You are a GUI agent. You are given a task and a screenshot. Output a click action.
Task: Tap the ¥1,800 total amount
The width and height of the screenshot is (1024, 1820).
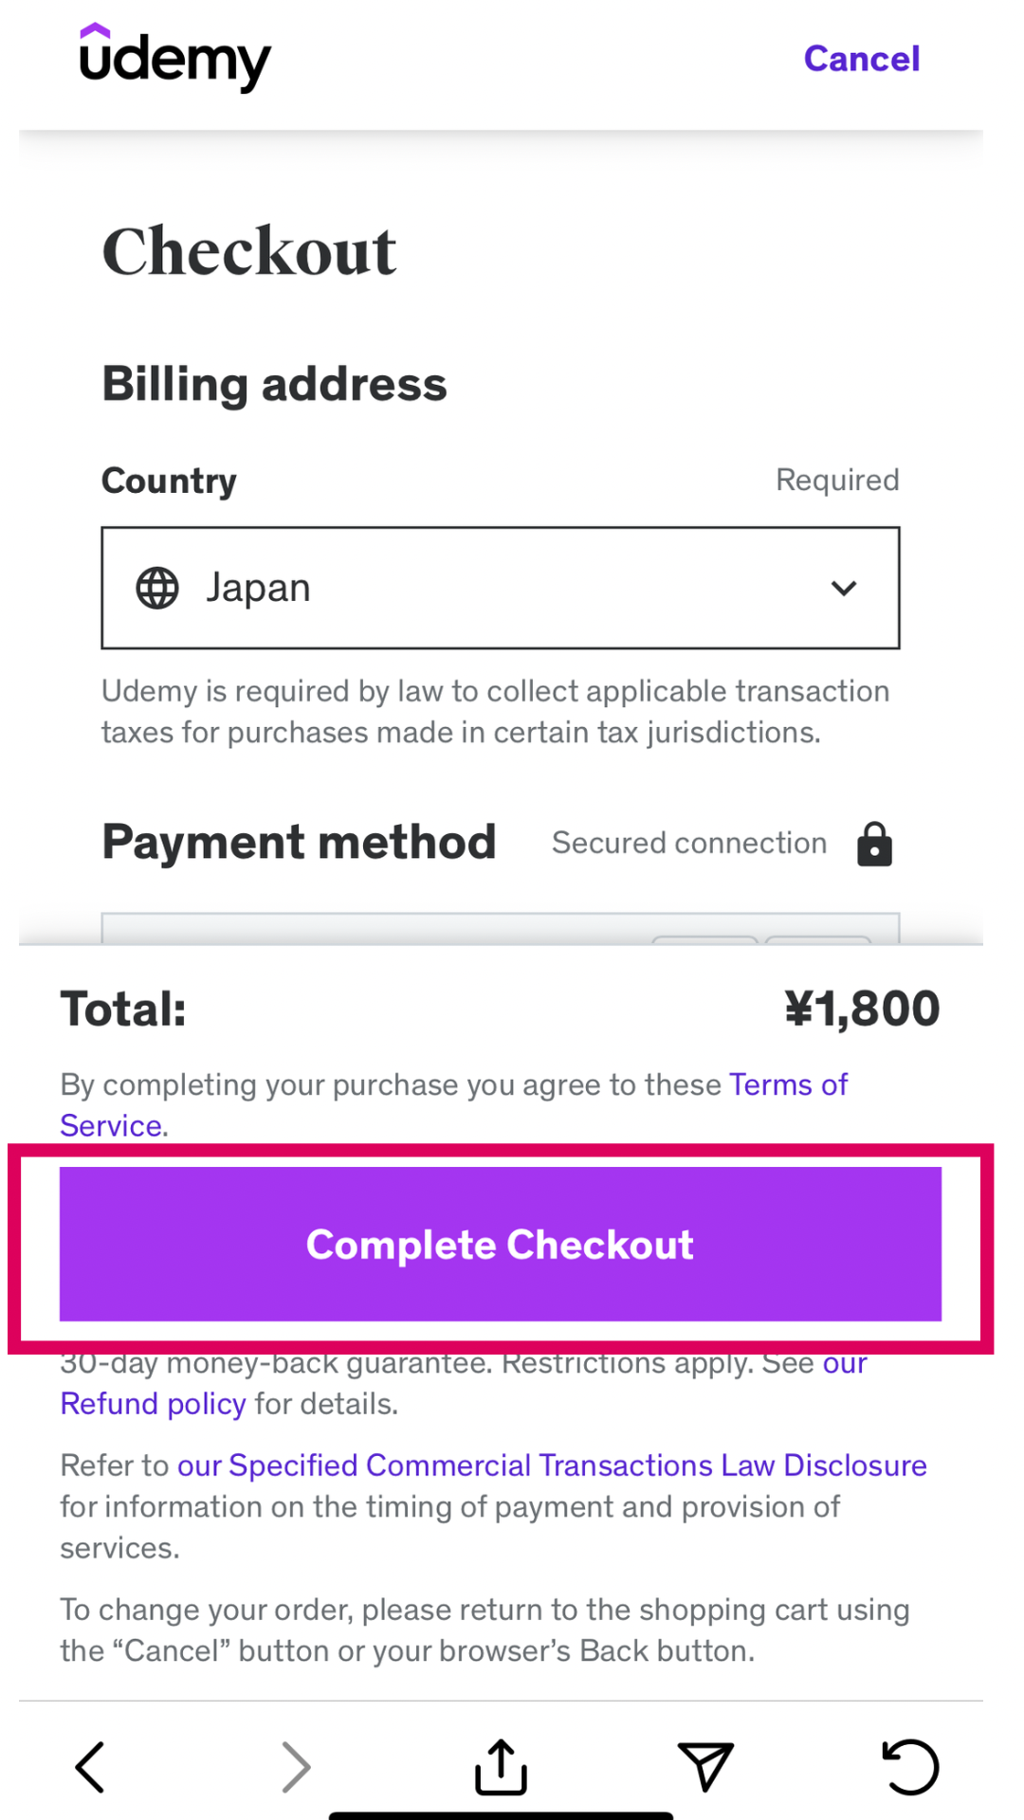pyautogui.click(x=861, y=1009)
